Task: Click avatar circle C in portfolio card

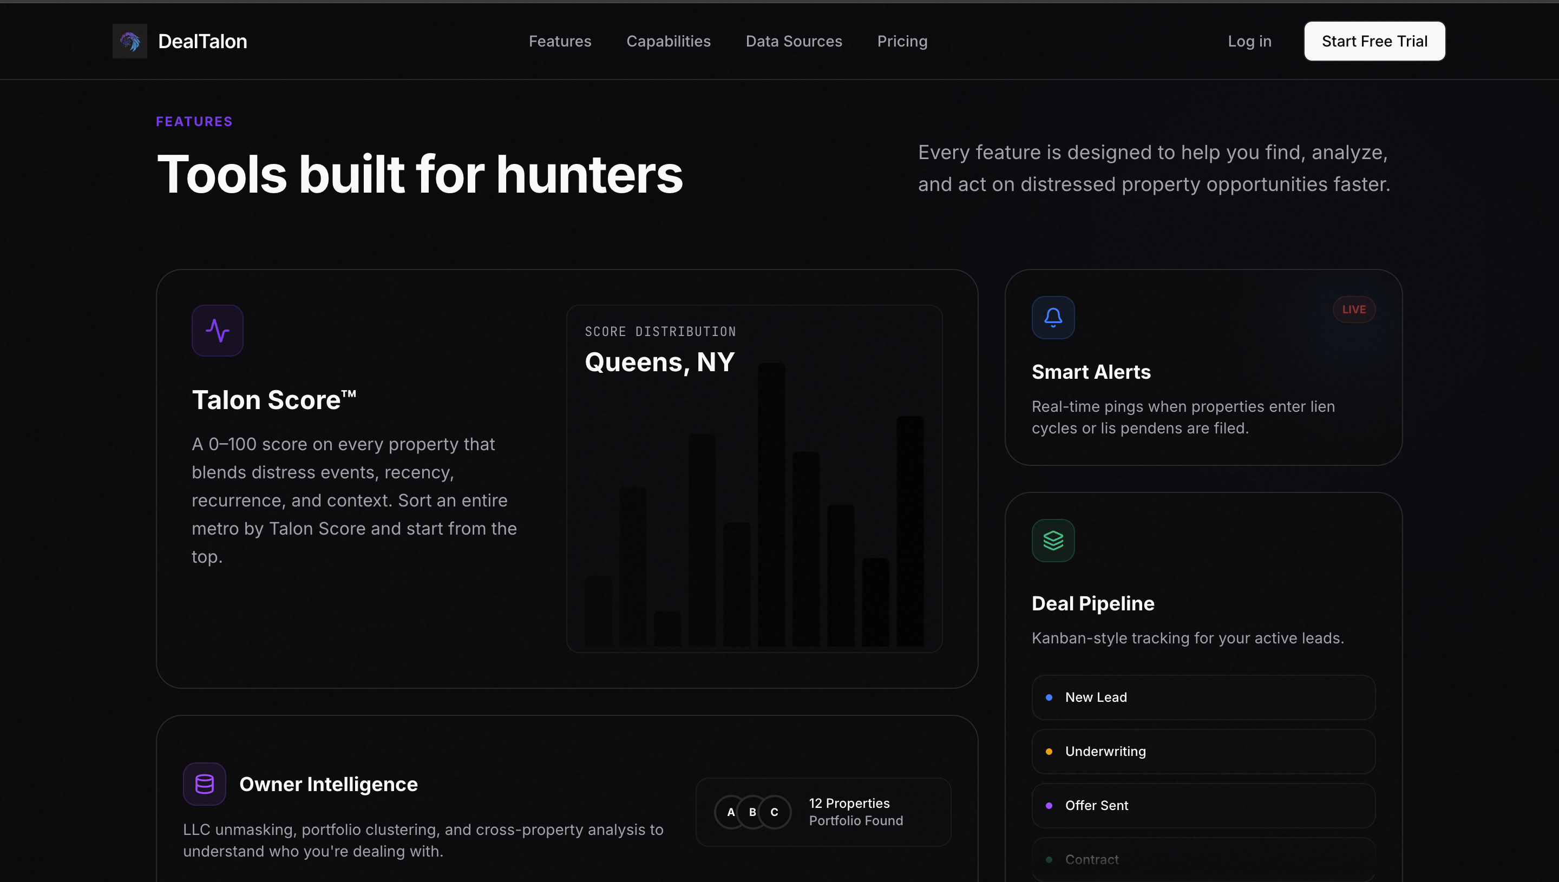Action: pyautogui.click(x=774, y=812)
